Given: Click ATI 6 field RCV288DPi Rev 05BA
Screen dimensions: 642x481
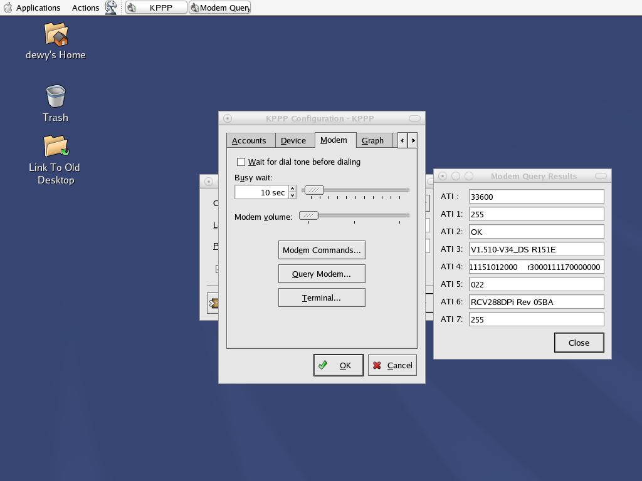Looking at the screenshot, I should (537, 302).
